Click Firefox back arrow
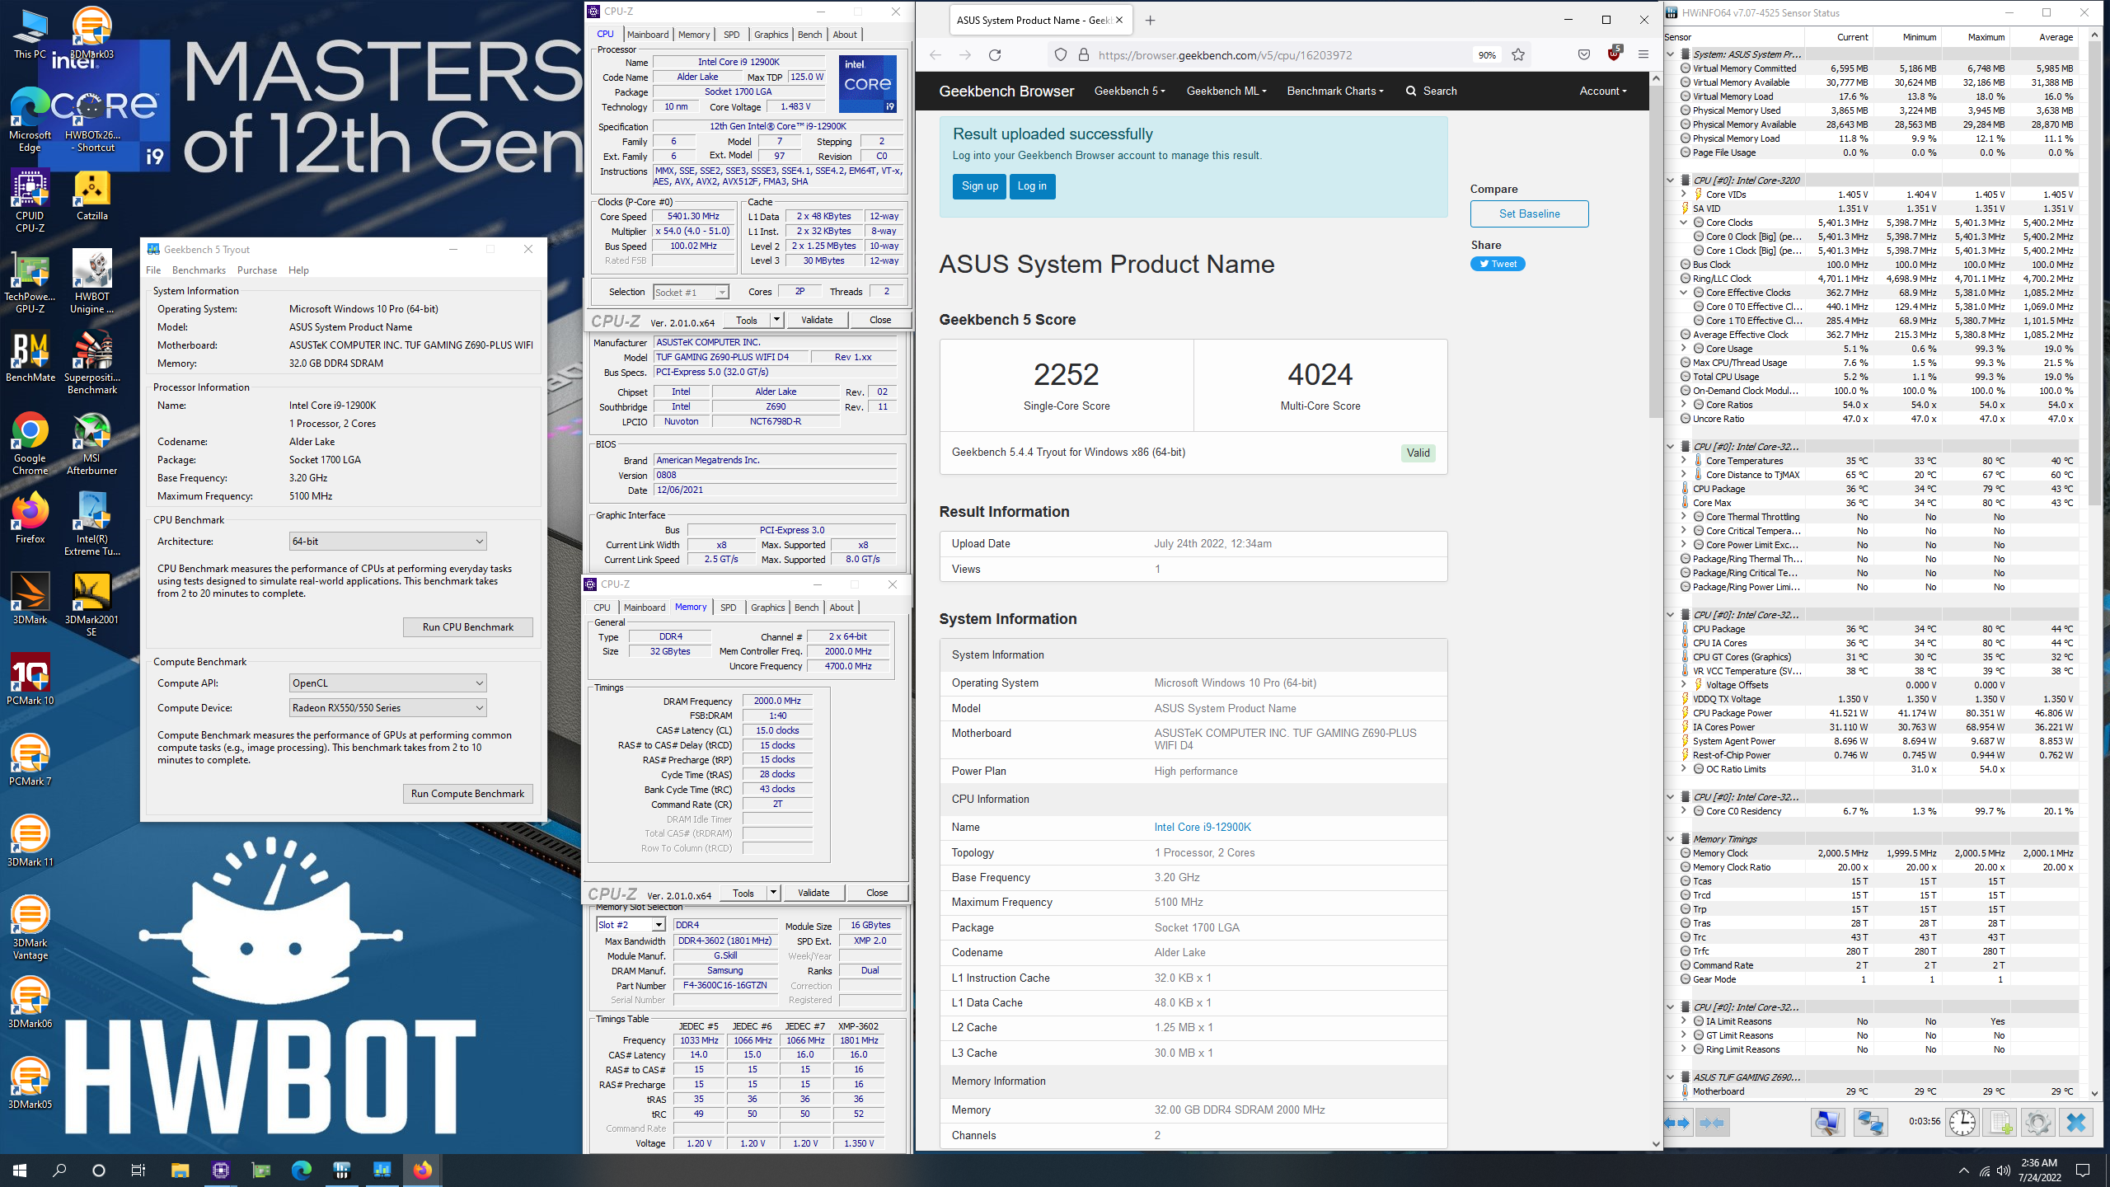This screenshot has height=1187, width=2110. click(x=935, y=55)
